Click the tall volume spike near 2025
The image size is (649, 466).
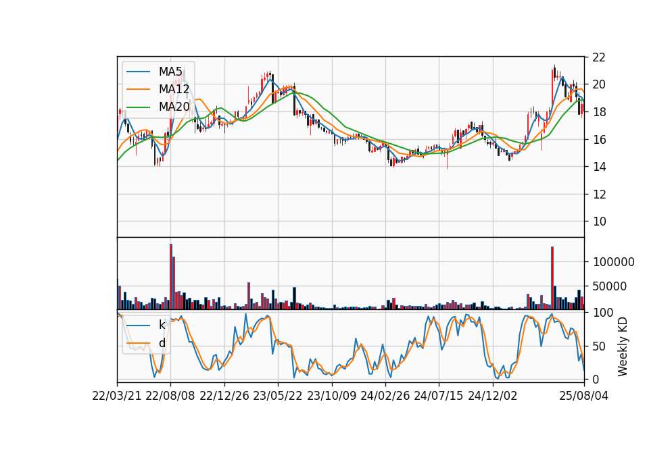[x=552, y=278]
